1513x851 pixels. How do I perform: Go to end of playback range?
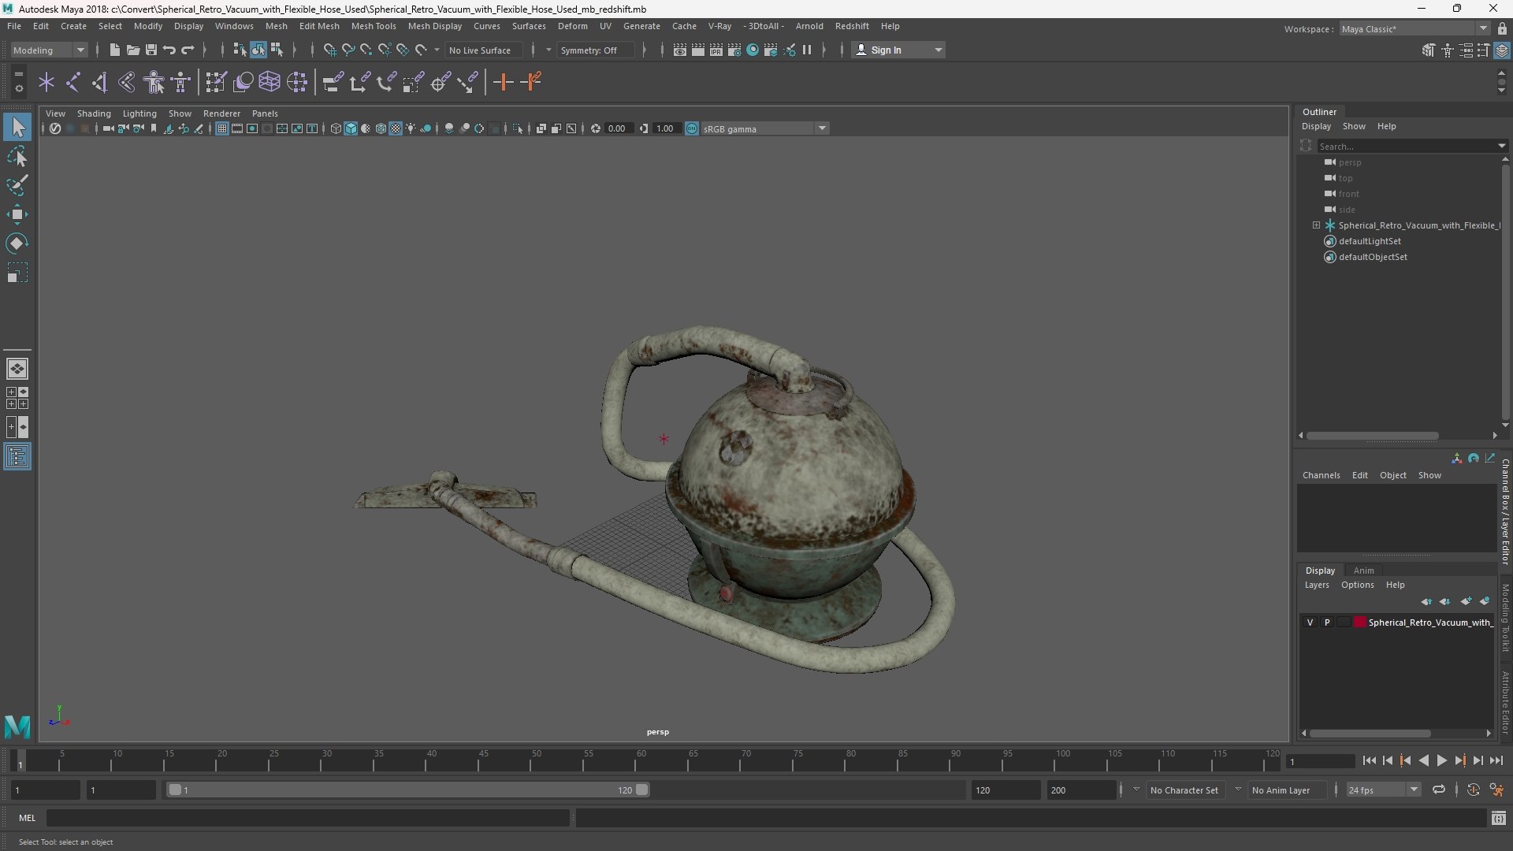1496,761
